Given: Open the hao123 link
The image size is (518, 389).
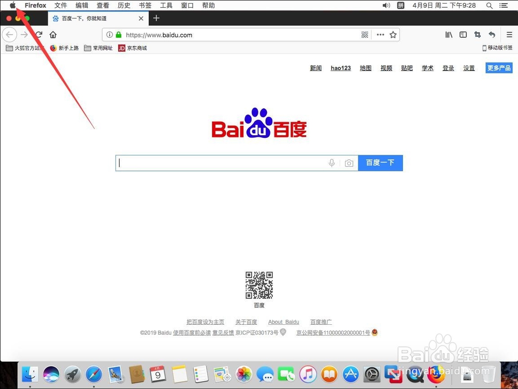Looking at the screenshot, I should (341, 68).
